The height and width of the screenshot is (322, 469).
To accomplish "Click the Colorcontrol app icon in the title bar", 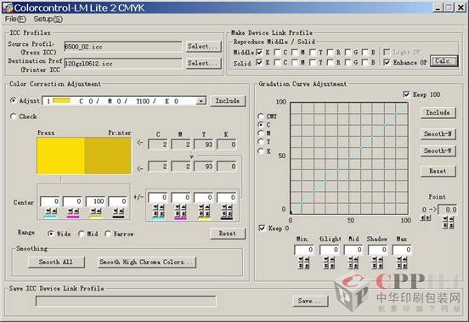I will pos(8,8).
